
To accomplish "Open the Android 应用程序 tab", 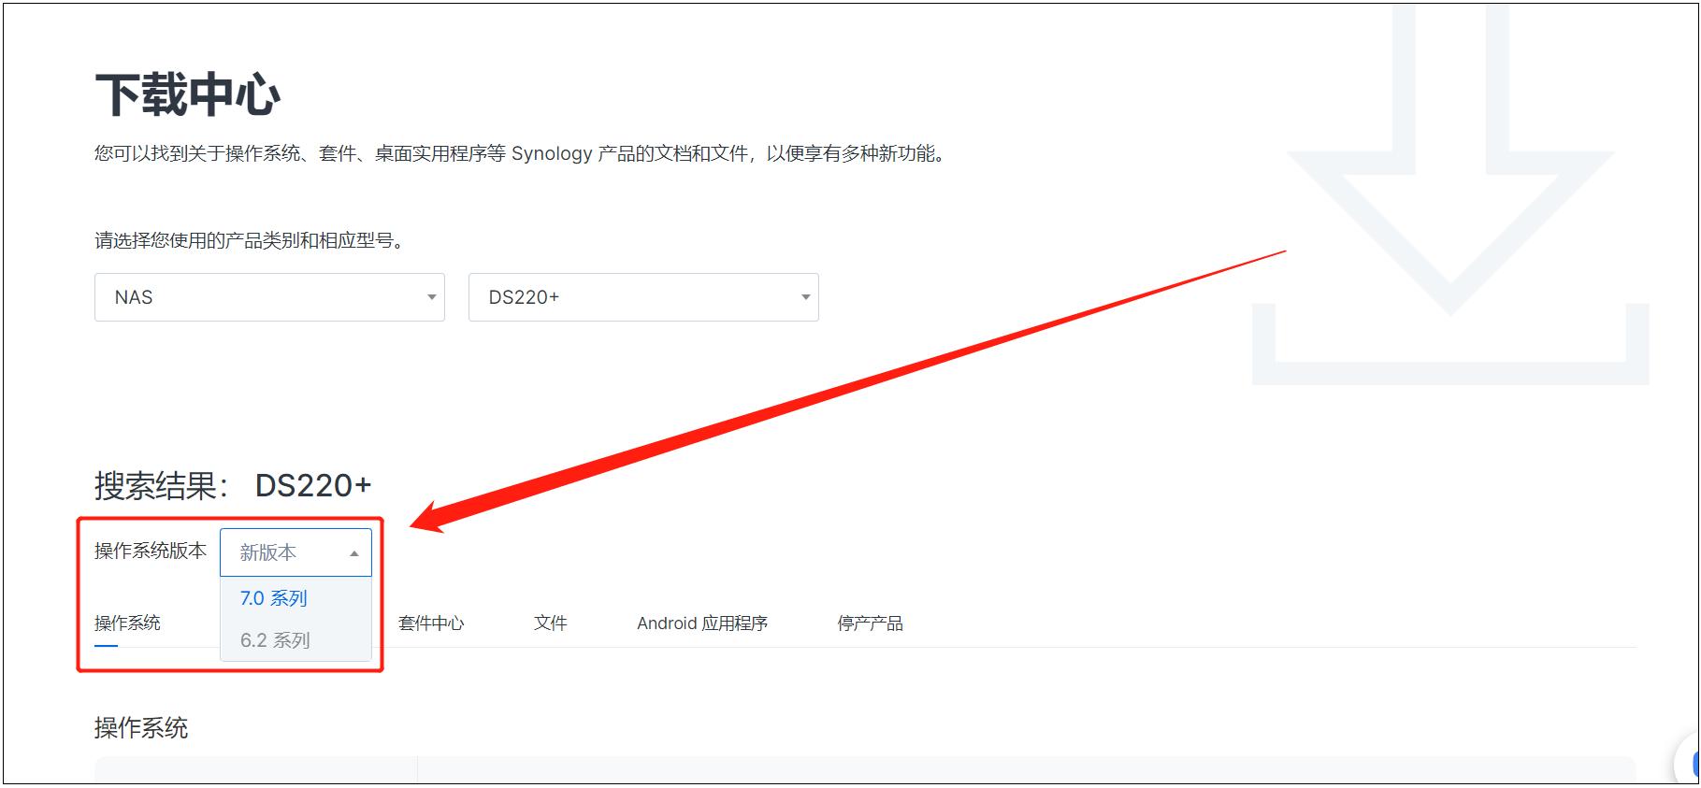I will (702, 623).
